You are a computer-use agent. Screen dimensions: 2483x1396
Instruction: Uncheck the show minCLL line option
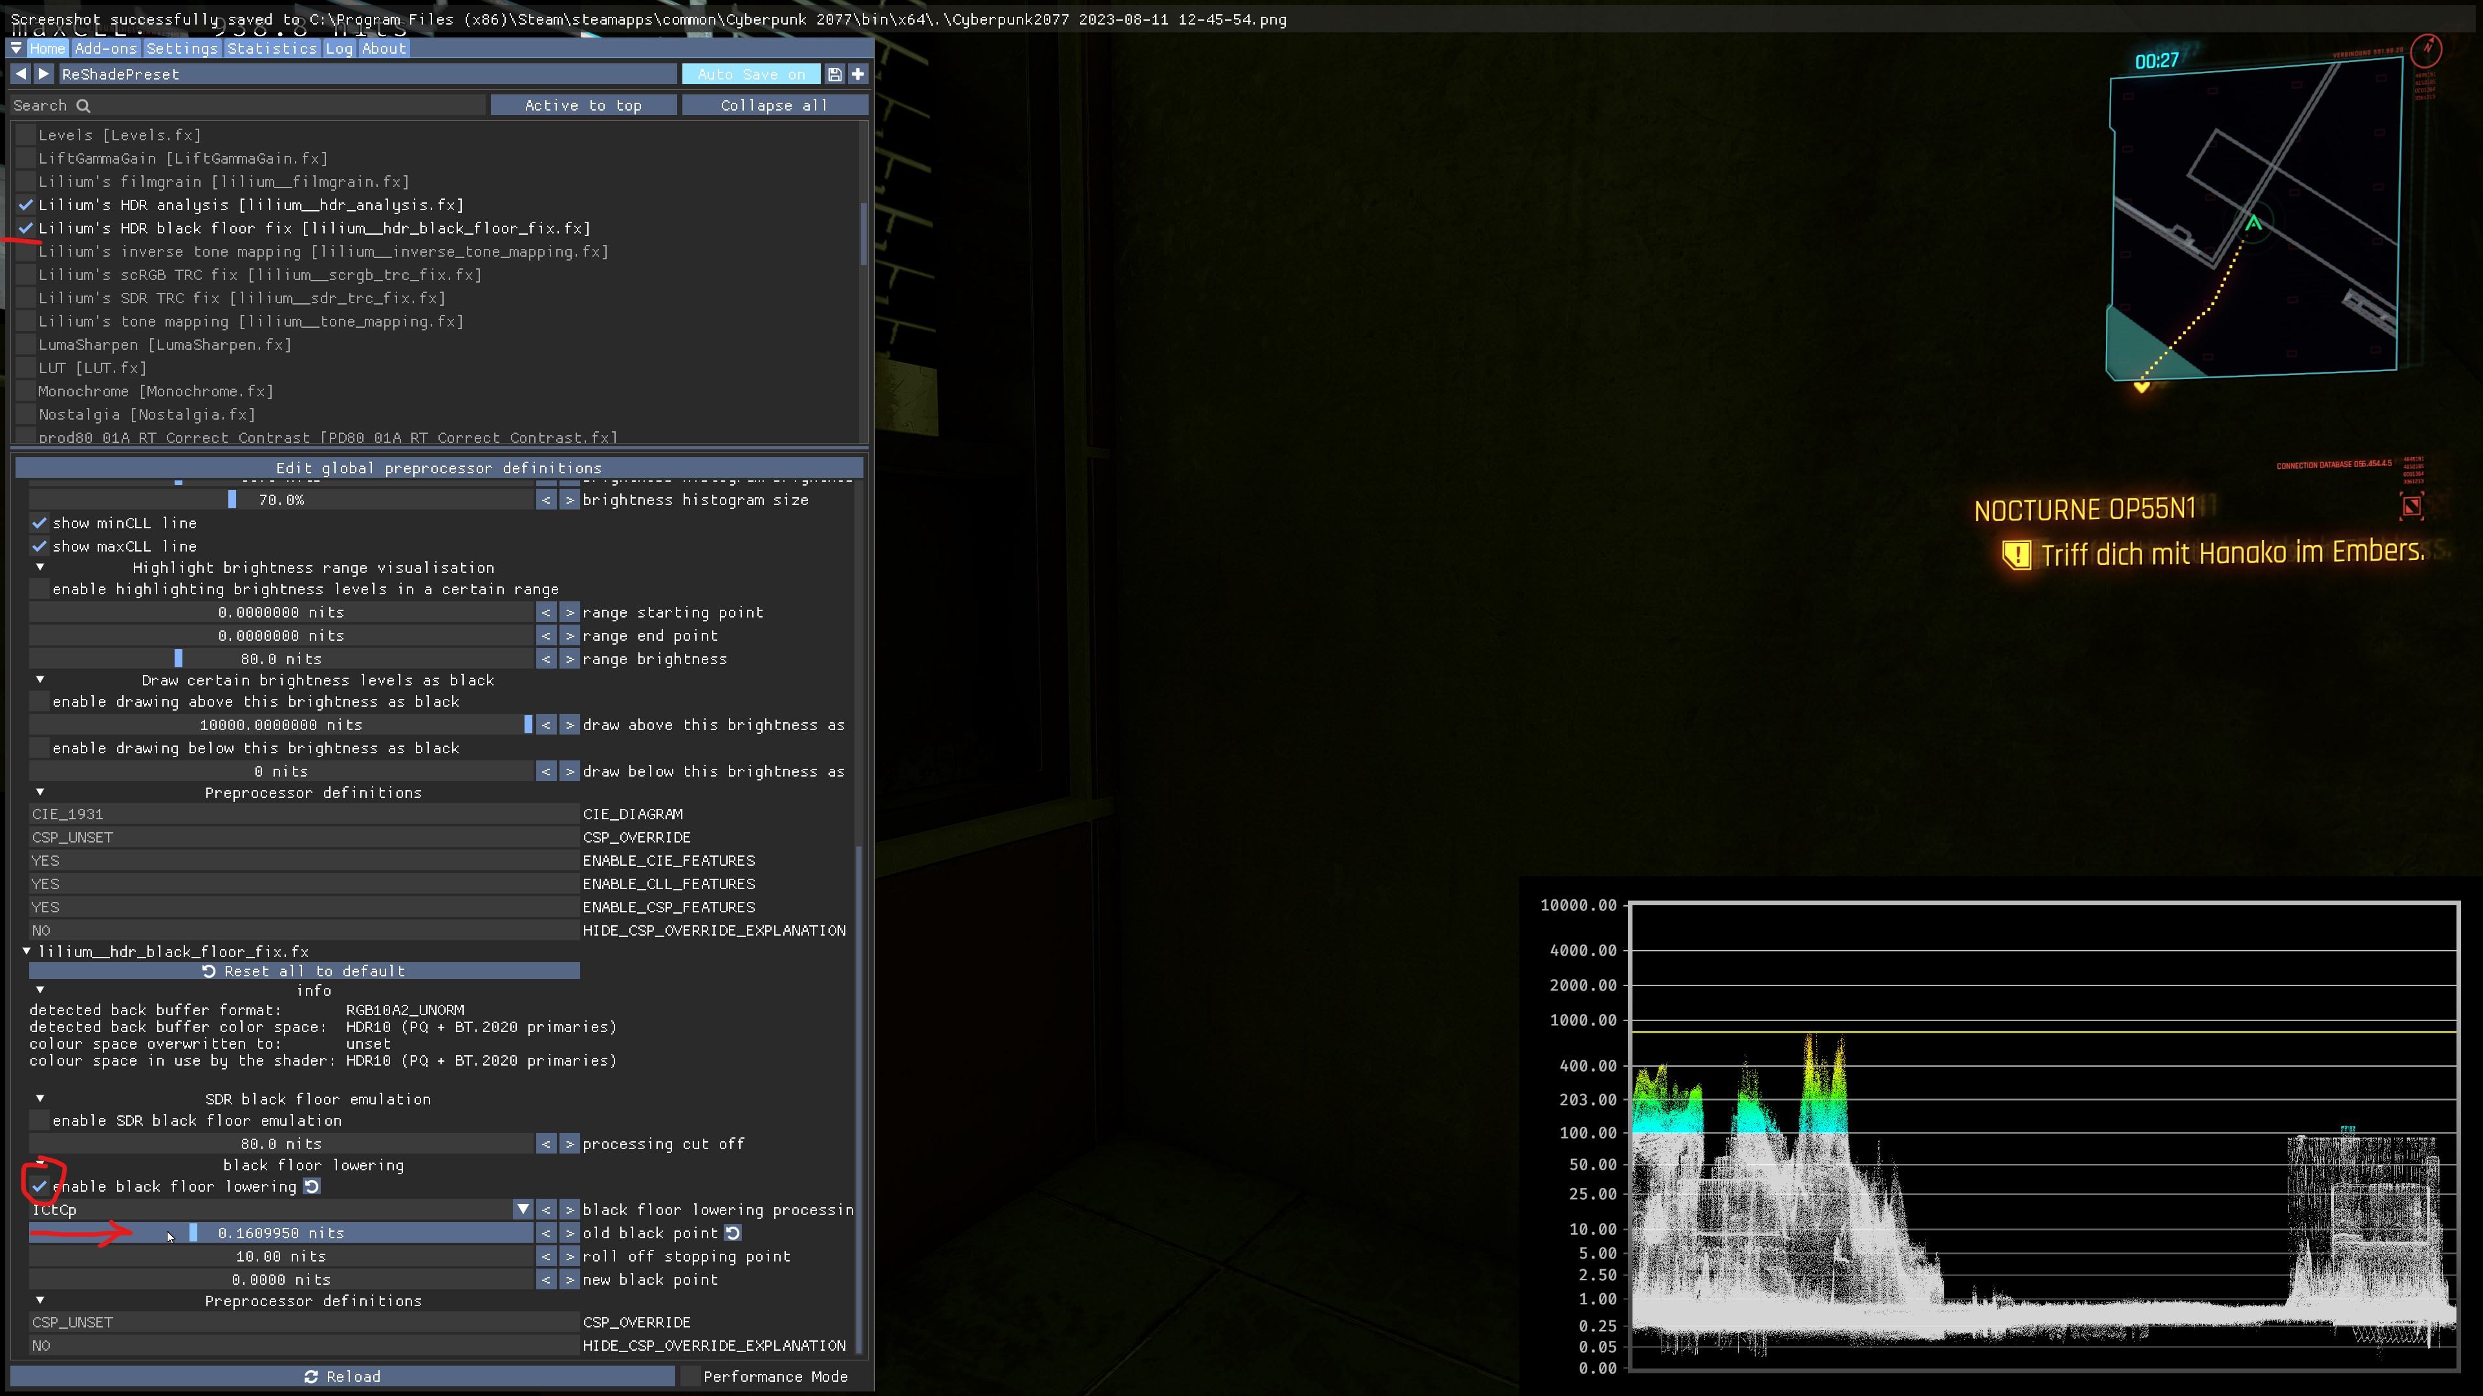[x=39, y=523]
